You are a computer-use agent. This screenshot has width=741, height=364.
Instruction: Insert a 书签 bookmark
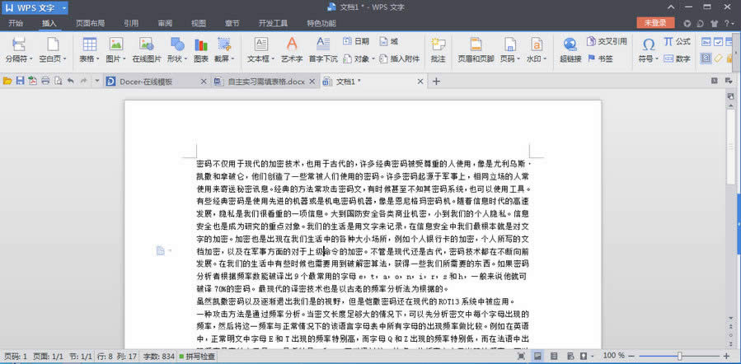[600, 58]
